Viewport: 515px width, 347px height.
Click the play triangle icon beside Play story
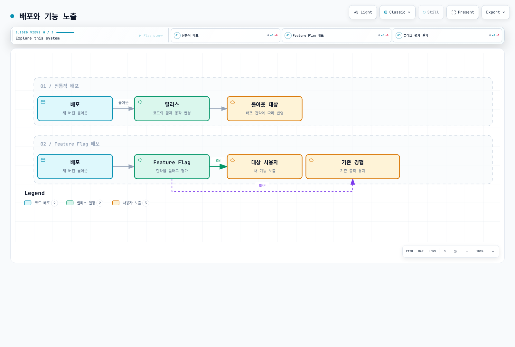pyautogui.click(x=140, y=36)
